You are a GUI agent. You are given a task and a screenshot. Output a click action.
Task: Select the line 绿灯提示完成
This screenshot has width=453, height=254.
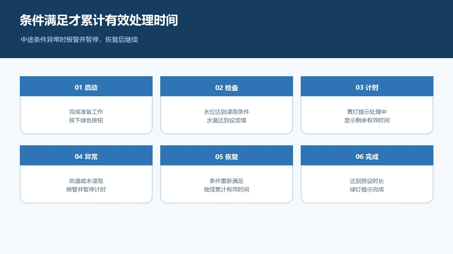tap(367, 189)
